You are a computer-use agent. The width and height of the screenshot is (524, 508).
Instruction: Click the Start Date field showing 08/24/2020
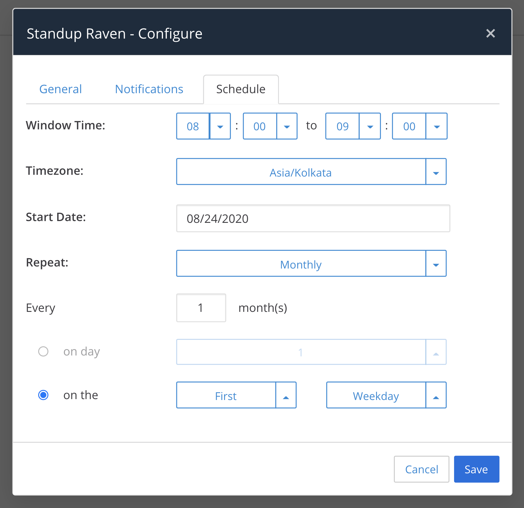tap(313, 219)
